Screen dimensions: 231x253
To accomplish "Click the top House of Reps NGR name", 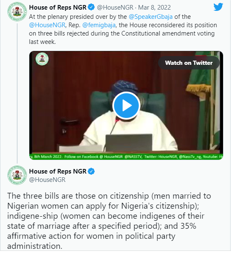I will click(58, 8).
